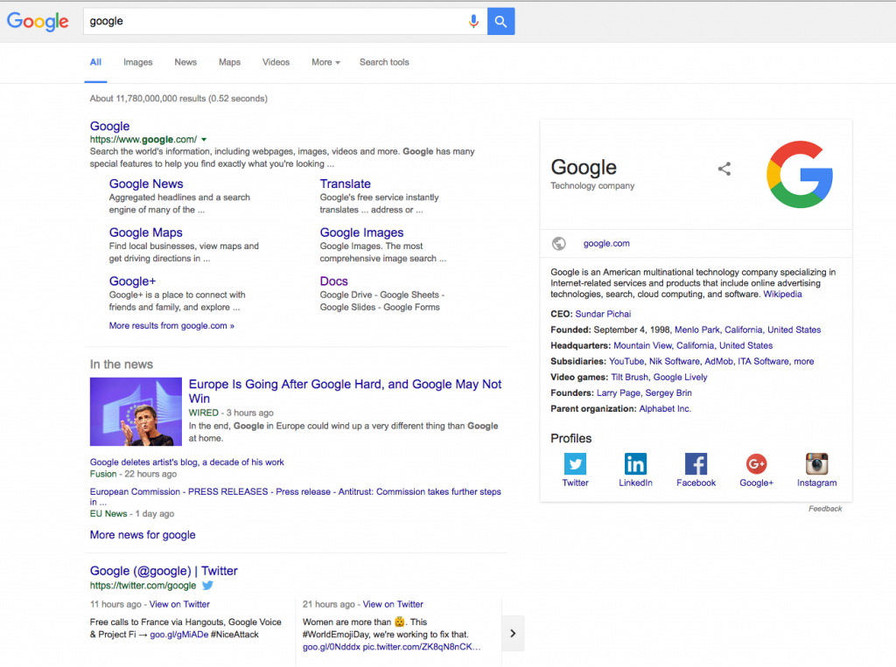This screenshot has width=896, height=667.
Task: Click the blue search magnifier button
Action: [x=501, y=21]
